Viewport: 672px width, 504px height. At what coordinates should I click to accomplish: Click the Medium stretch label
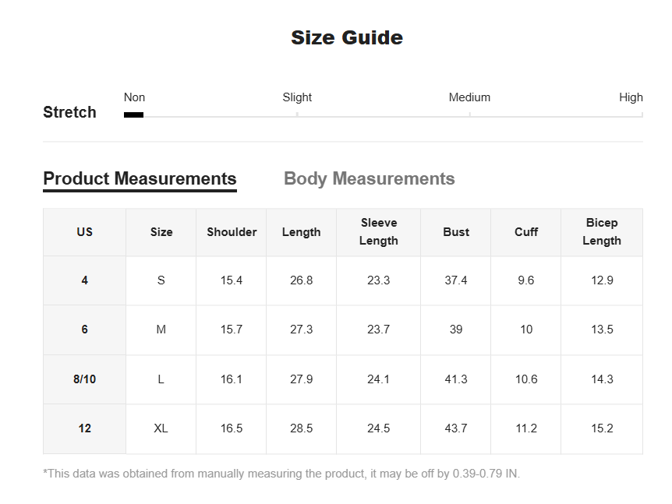pyautogui.click(x=469, y=97)
